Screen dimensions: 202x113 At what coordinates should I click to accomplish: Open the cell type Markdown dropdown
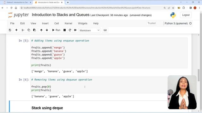90,30
